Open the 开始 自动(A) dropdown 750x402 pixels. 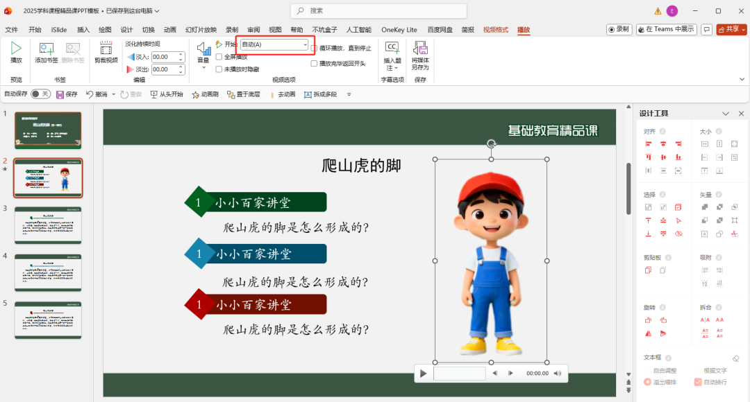(x=274, y=45)
